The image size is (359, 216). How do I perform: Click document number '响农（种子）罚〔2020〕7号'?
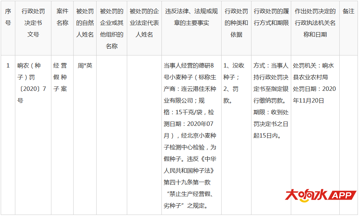(x=32, y=83)
